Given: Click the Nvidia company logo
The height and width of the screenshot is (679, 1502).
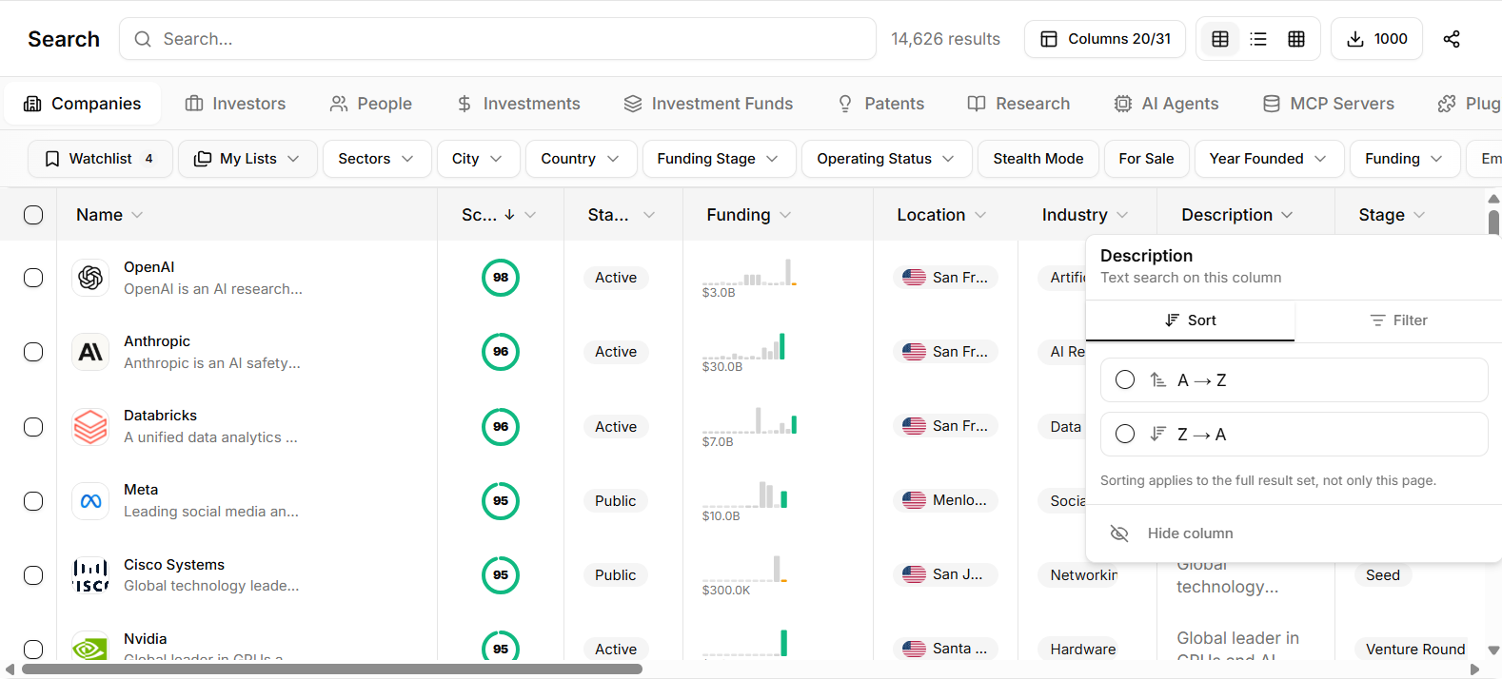Looking at the screenshot, I should pos(90,648).
